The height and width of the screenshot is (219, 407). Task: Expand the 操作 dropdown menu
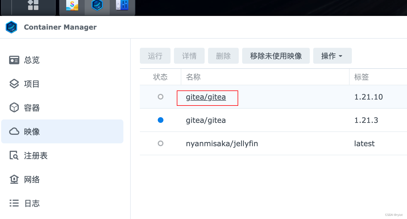(x=333, y=56)
